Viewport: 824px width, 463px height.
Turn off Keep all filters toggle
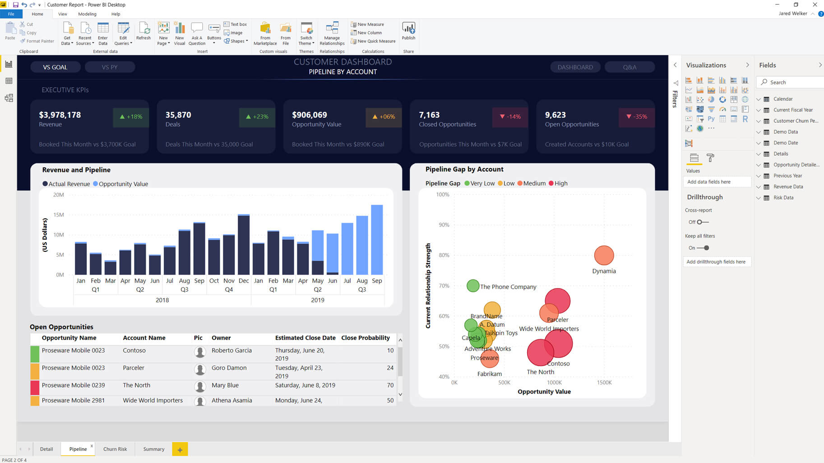point(703,248)
